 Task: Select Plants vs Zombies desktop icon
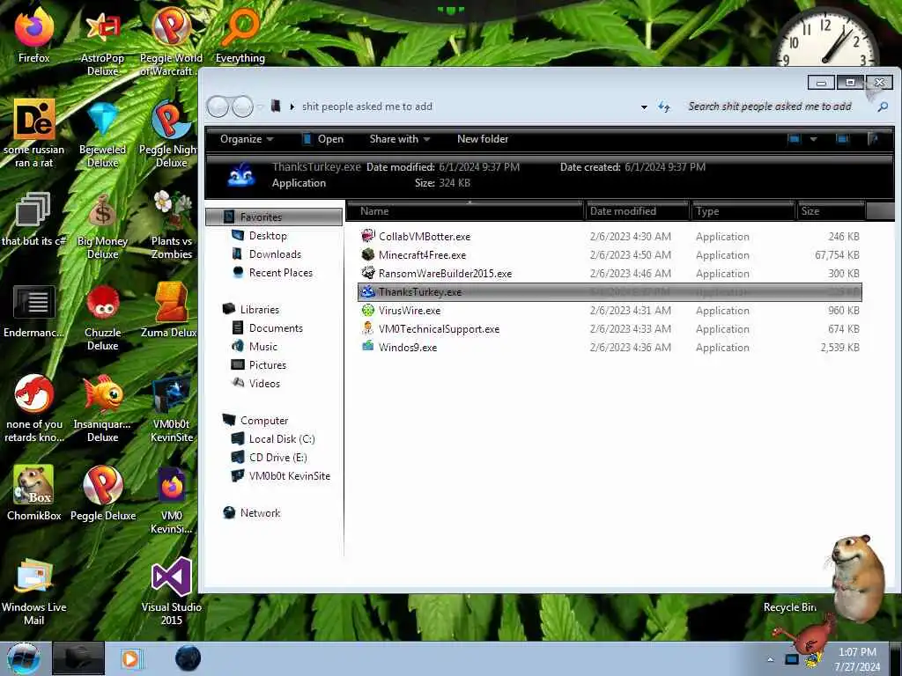pos(172,225)
